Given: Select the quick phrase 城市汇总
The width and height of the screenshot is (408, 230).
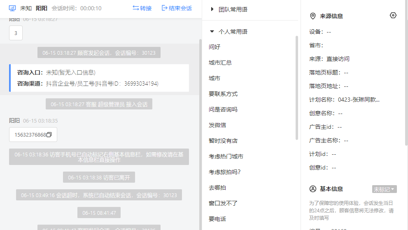Looking at the screenshot, I should pos(220,63).
